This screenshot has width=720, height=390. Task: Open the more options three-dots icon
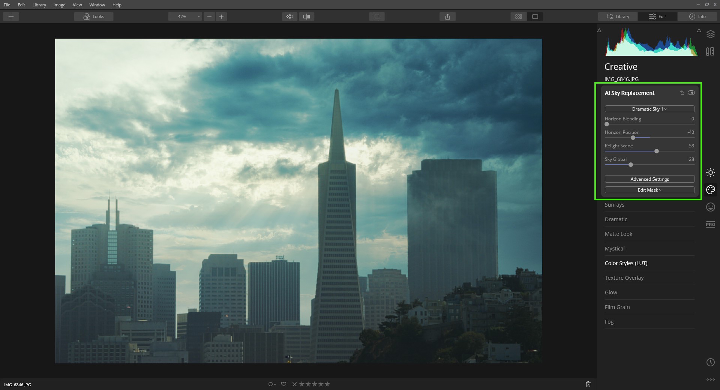(711, 379)
